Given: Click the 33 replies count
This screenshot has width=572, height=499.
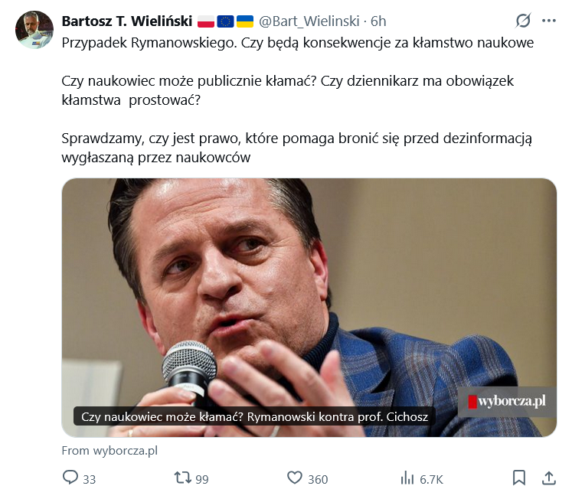Looking at the screenshot, I should pyautogui.click(x=90, y=479).
